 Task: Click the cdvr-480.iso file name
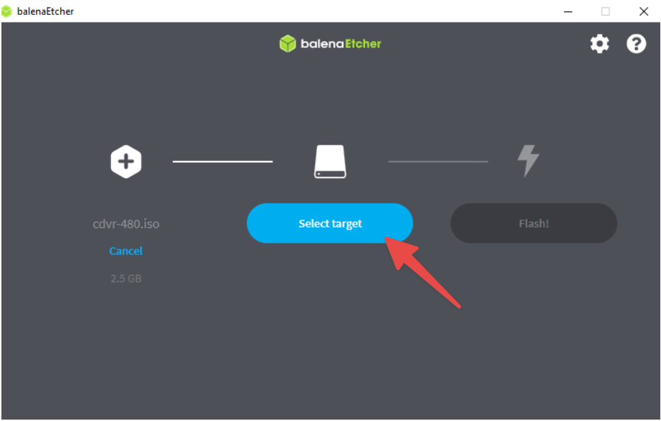[126, 224]
